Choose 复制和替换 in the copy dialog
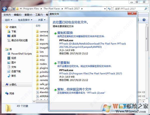Viewport: 150px width, 115px height. coord(65,33)
